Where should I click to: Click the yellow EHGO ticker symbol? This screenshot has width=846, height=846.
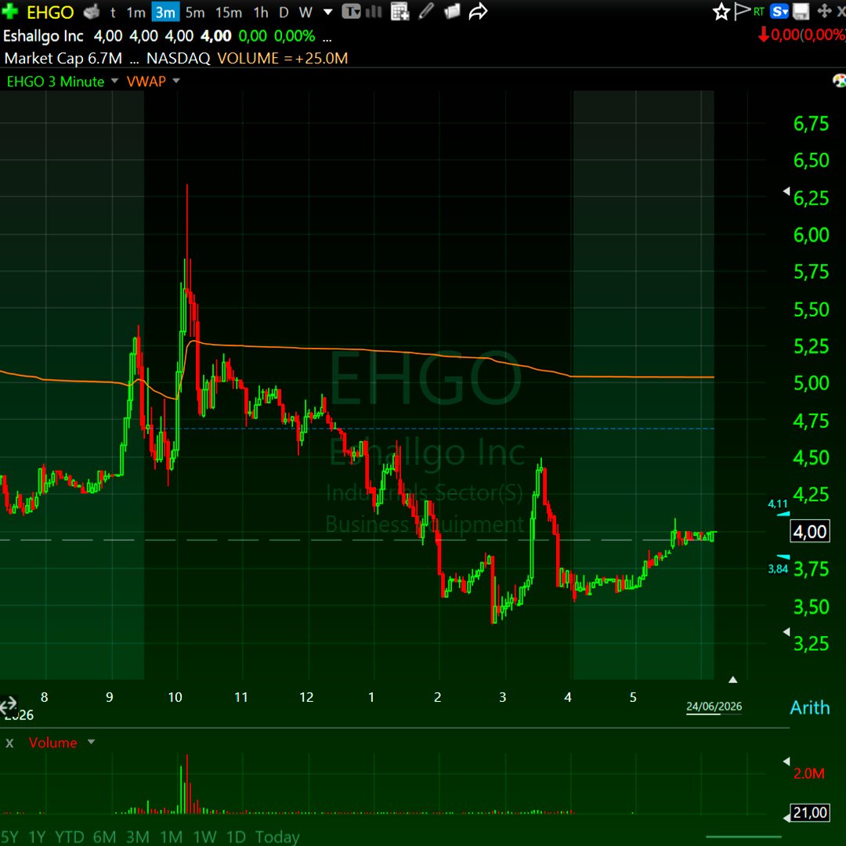(x=49, y=12)
